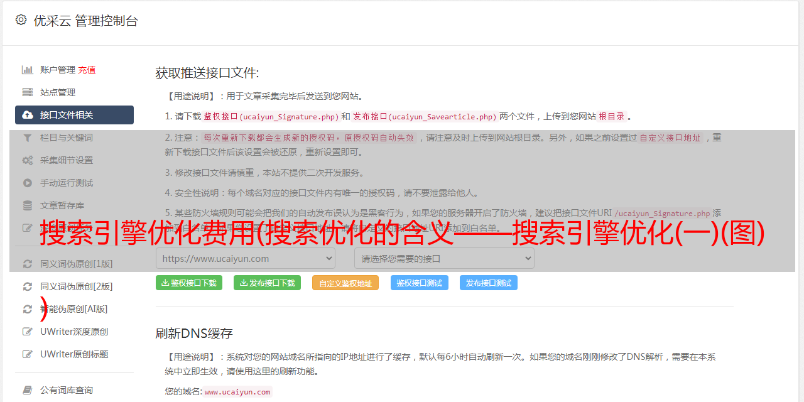Click the gears icon for 采集细节设置

28,160
